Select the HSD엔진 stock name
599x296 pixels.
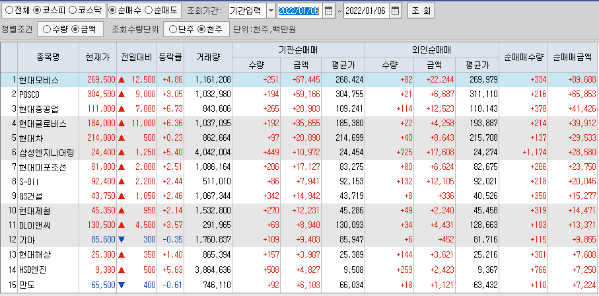(x=32, y=270)
